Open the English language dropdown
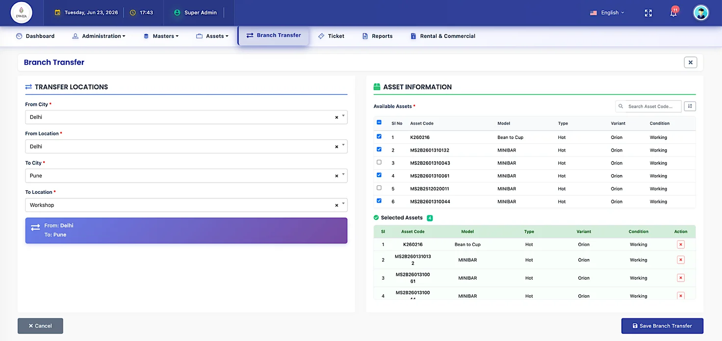The image size is (722, 341). coord(613,13)
